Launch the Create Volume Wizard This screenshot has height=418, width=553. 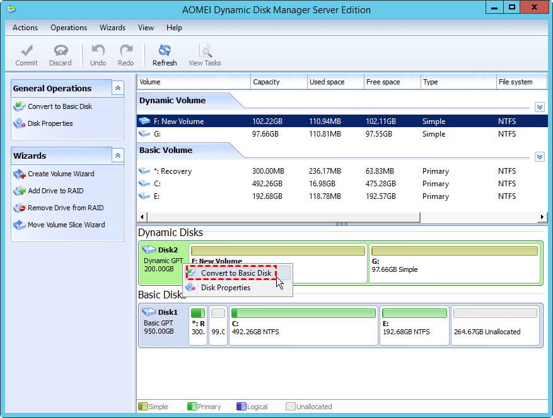click(61, 174)
